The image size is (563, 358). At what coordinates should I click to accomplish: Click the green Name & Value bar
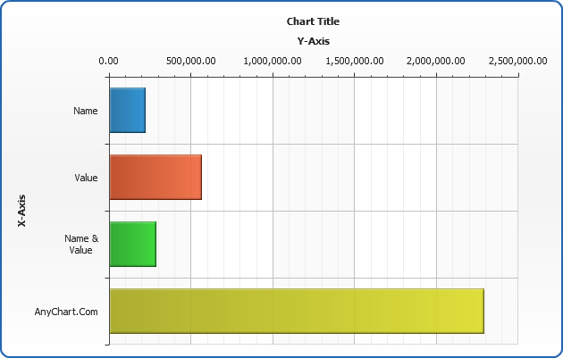click(132, 244)
